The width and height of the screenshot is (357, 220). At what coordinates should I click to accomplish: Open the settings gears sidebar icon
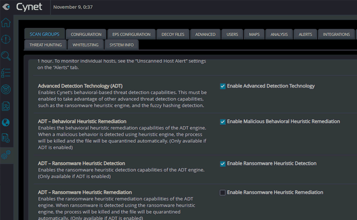(6, 155)
